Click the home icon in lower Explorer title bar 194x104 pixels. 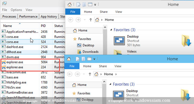tap(69, 59)
